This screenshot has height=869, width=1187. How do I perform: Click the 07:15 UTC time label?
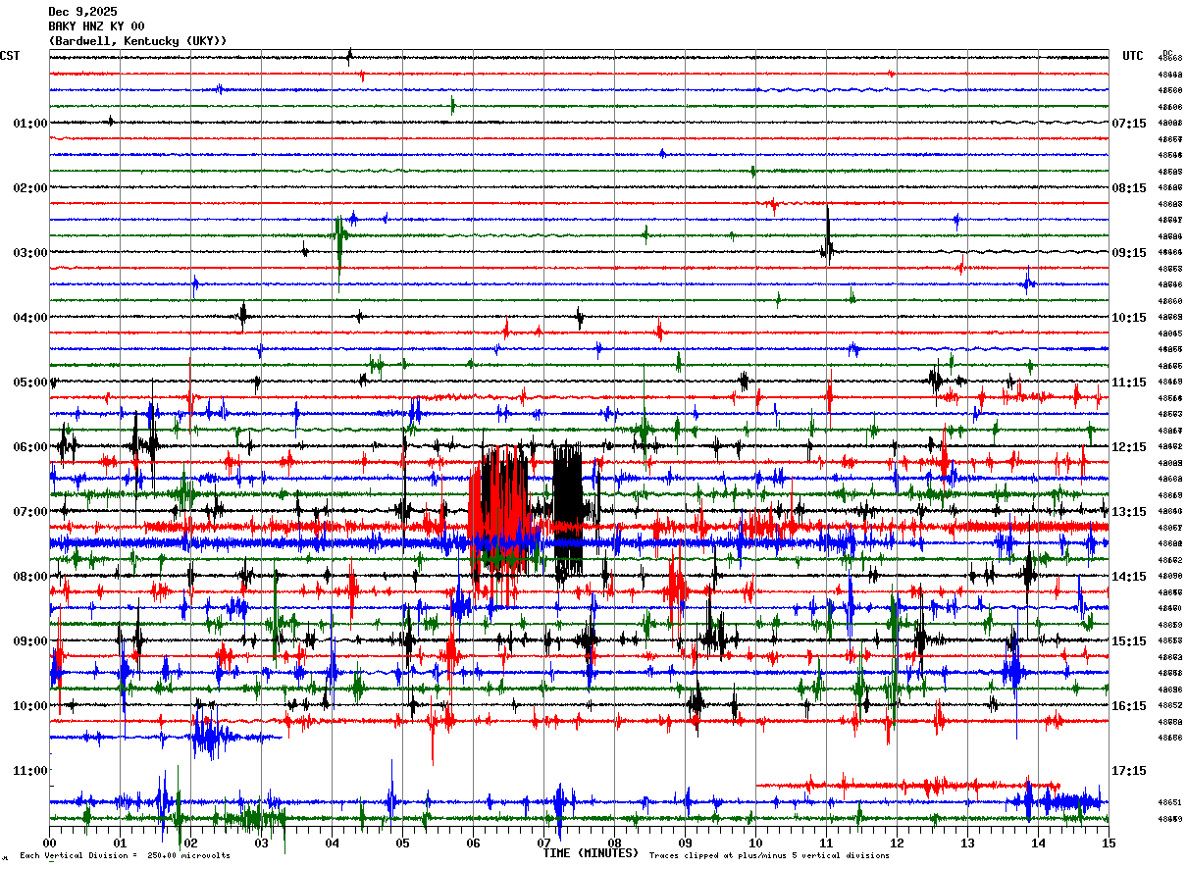coord(1129,124)
